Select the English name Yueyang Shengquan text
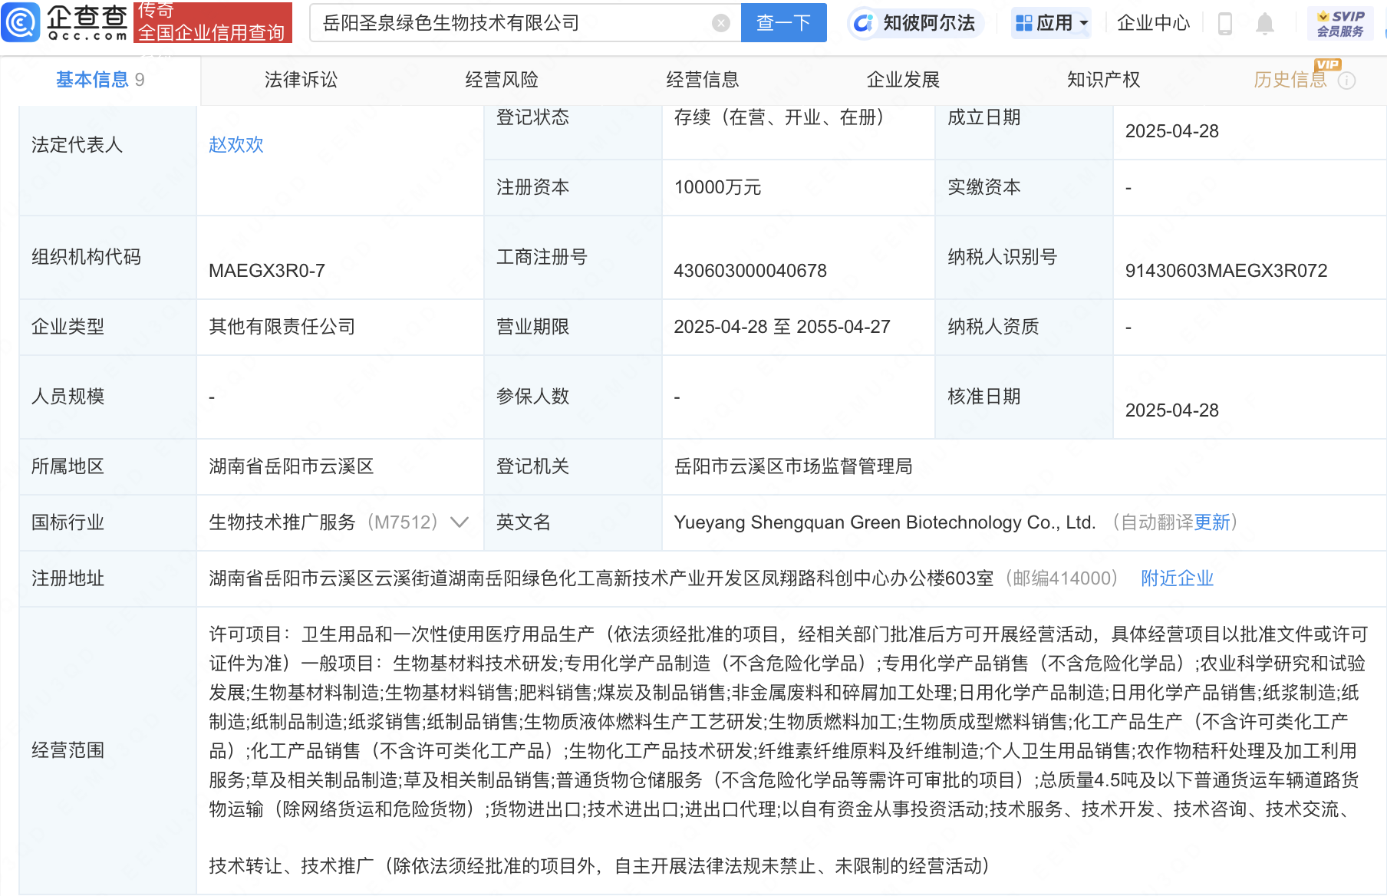 click(x=885, y=522)
